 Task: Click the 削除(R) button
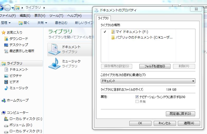click(184, 66)
